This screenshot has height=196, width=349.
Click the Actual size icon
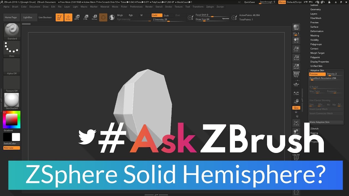click(296, 58)
